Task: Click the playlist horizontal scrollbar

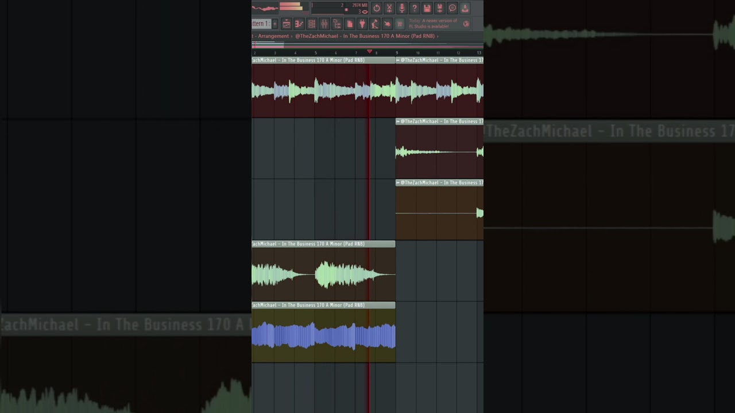Action: click(x=367, y=45)
